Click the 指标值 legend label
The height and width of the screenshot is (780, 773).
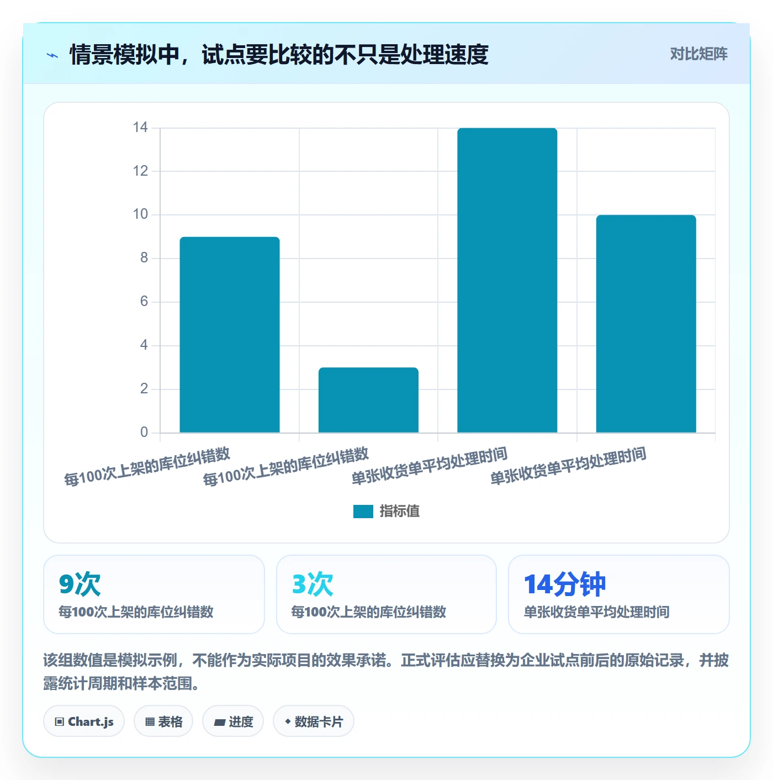tap(400, 512)
